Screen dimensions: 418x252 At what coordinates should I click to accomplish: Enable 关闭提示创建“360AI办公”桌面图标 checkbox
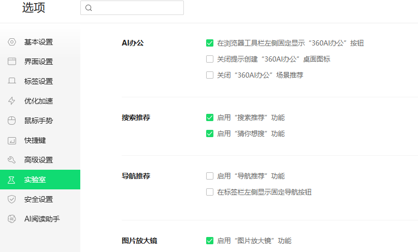point(210,59)
